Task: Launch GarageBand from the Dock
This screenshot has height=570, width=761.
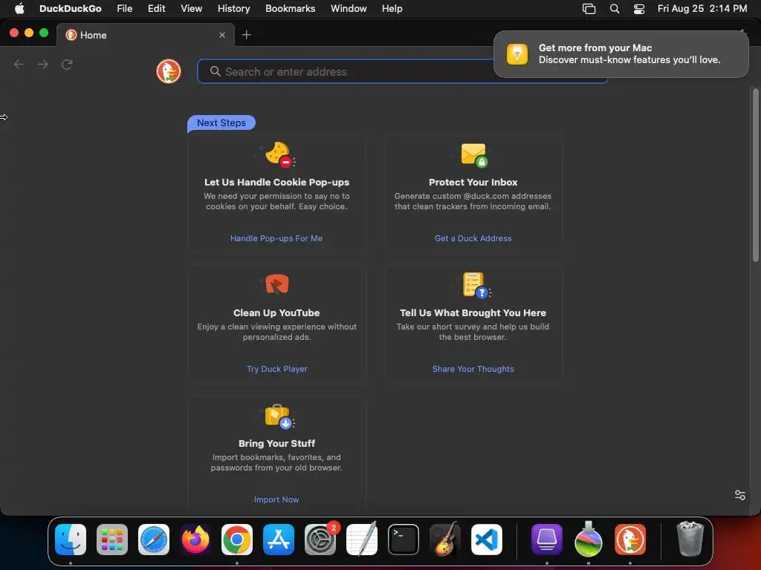Action: [x=445, y=540]
